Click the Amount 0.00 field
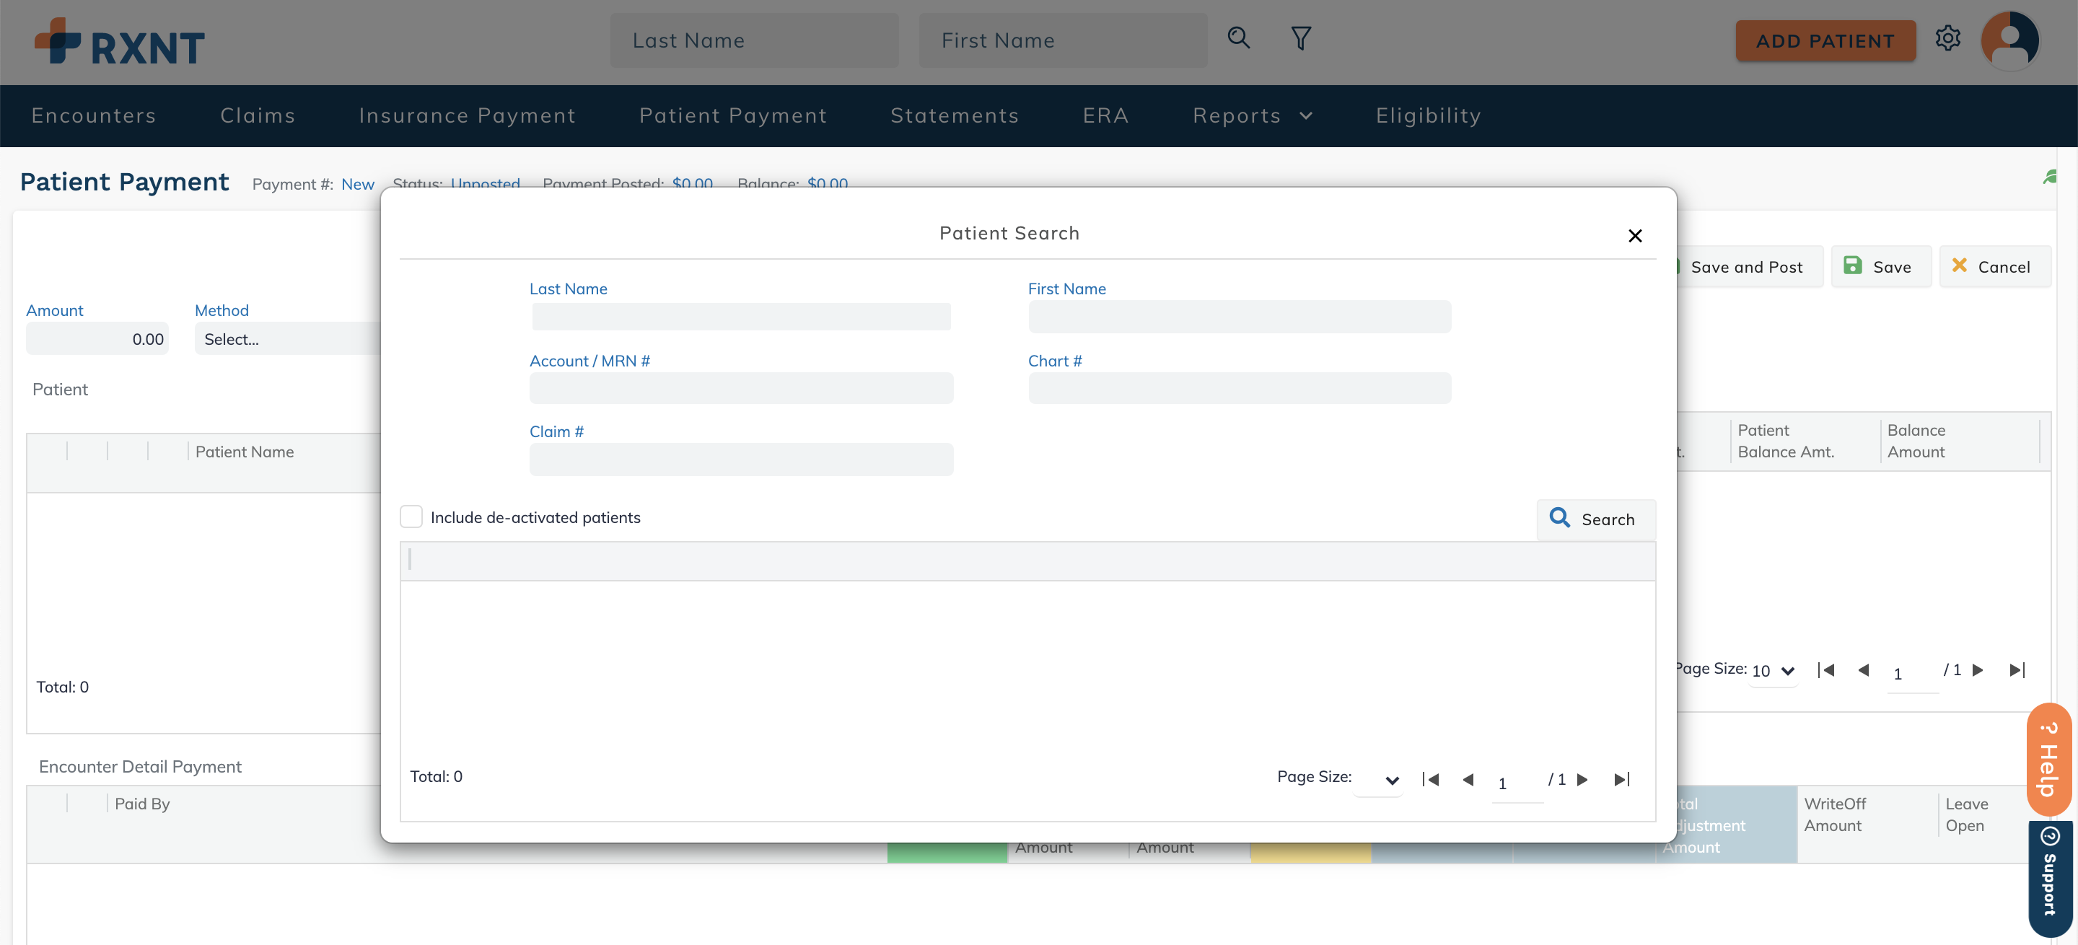Screen dimensions: 2078x945 click(97, 338)
